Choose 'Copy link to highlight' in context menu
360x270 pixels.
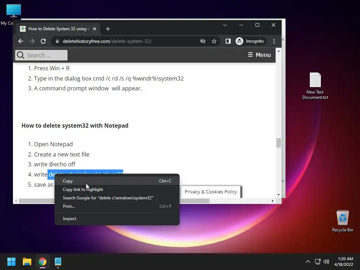pyautogui.click(x=117, y=189)
